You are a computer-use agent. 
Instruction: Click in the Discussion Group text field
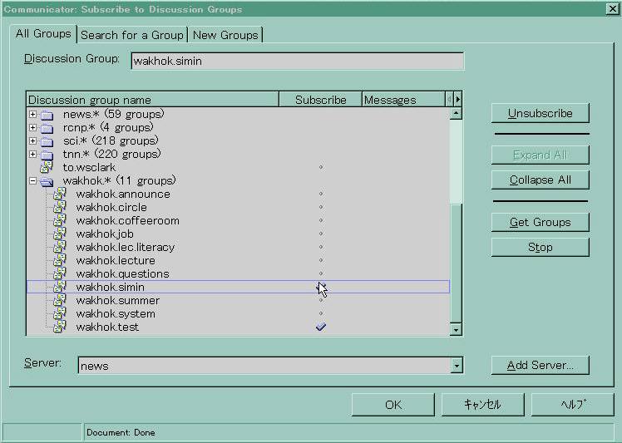(297, 62)
